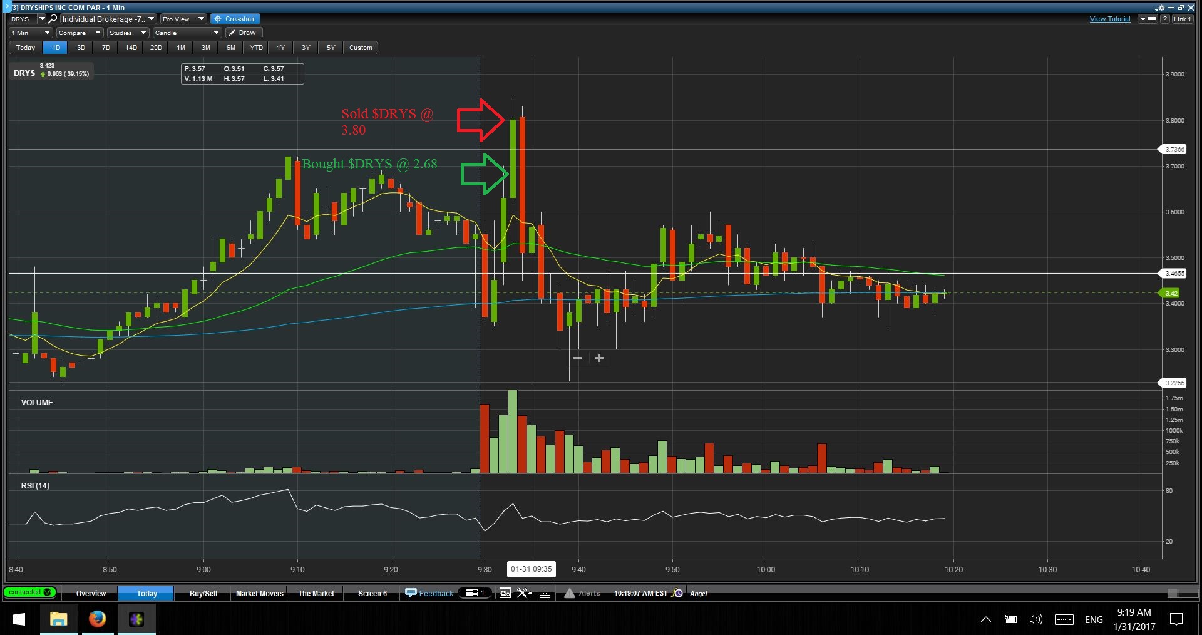Open the Draw tools
Viewport: 1202px width, 635px height.
243,33
